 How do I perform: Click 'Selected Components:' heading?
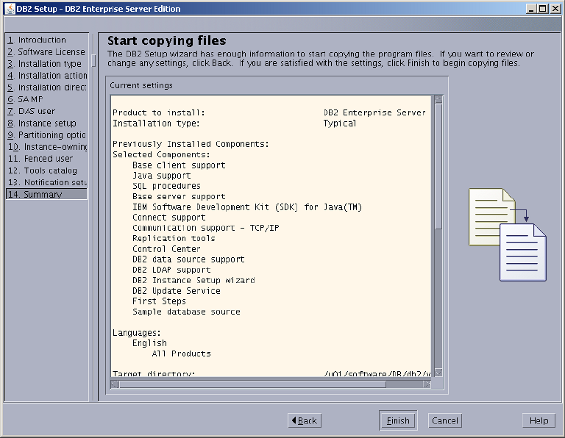(x=161, y=154)
